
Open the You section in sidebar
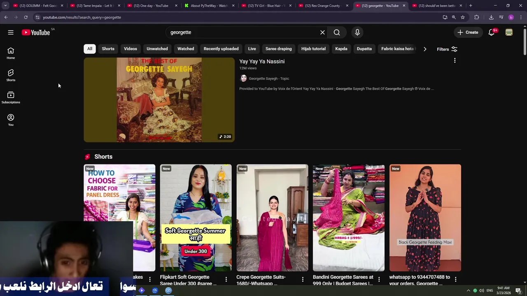pyautogui.click(x=11, y=120)
